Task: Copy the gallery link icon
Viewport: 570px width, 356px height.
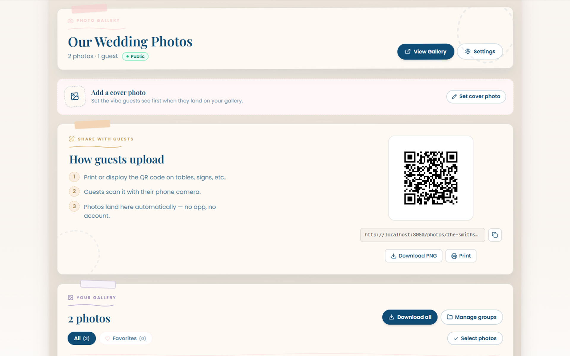Action: [x=495, y=235]
